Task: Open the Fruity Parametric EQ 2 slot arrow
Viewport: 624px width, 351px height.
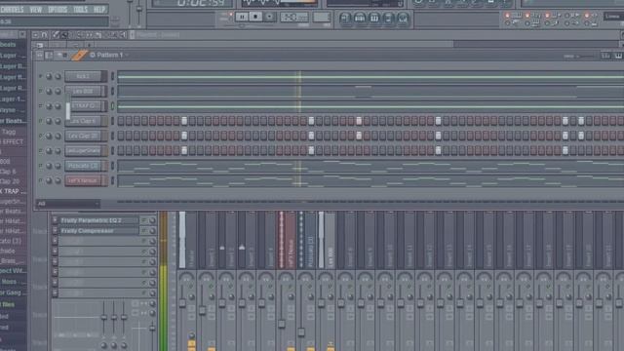Action: tap(55, 220)
